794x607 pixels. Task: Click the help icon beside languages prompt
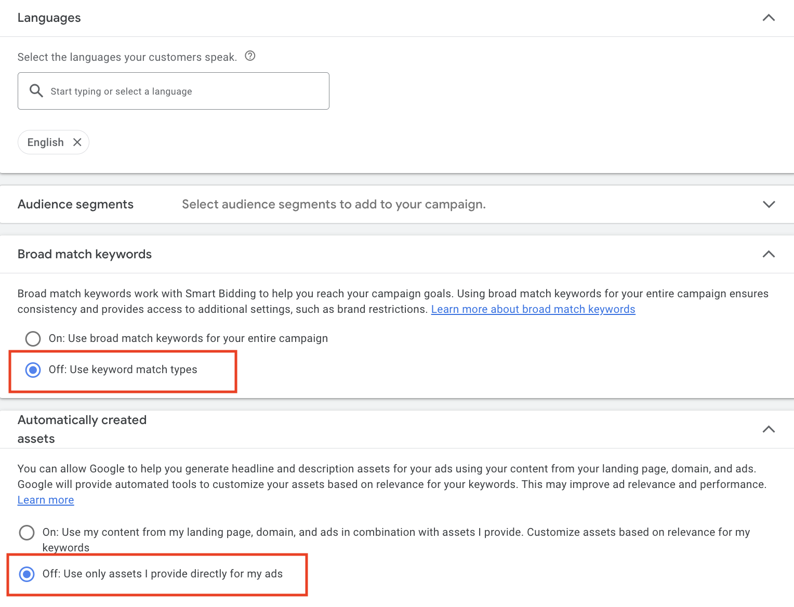250,56
